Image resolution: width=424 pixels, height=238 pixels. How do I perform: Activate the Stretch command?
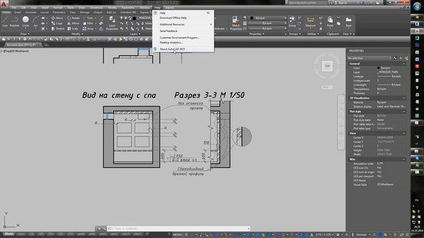[58, 28]
